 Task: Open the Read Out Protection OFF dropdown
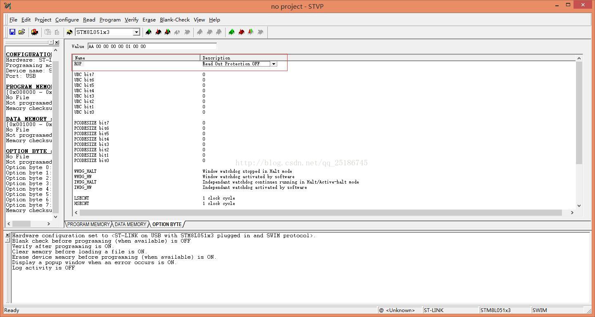(274, 64)
